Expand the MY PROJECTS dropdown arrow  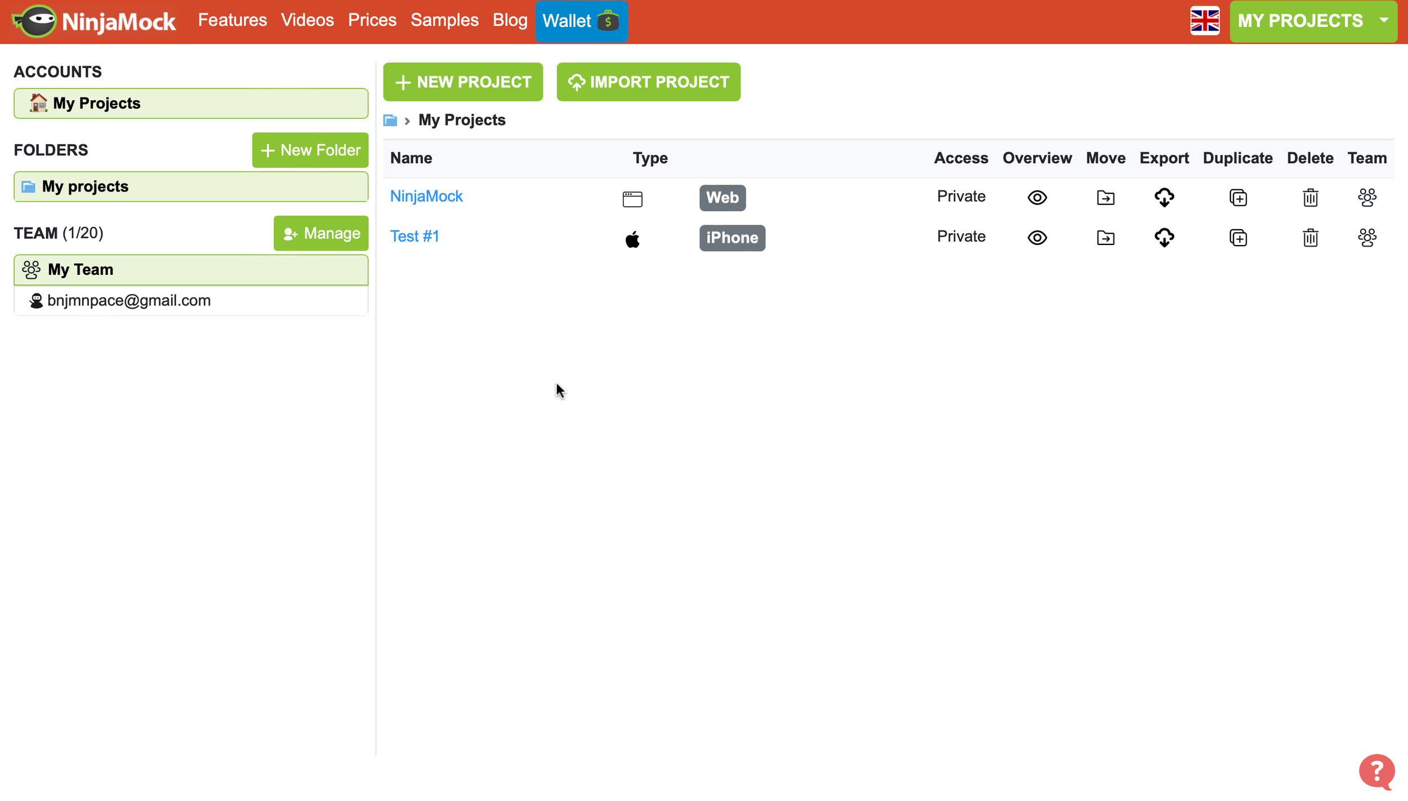click(x=1384, y=20)
